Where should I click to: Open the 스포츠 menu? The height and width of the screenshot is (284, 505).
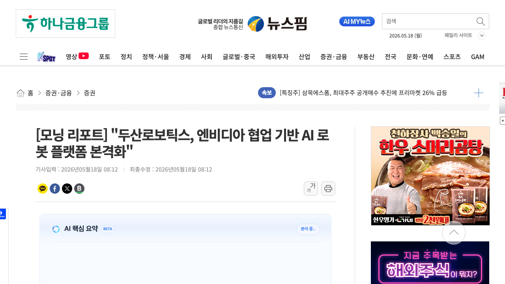click(452, 57)
